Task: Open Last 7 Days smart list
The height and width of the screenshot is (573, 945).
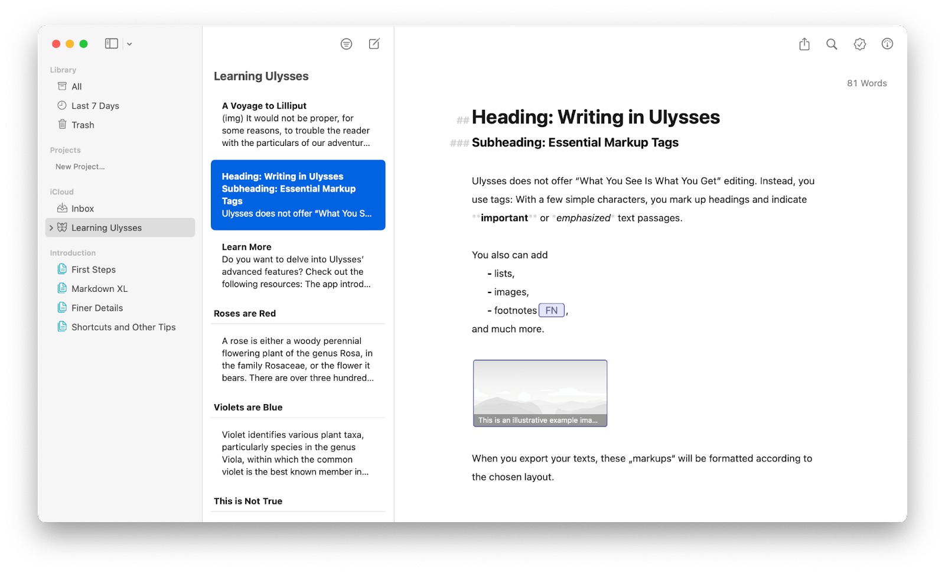Action: [94, 105]
